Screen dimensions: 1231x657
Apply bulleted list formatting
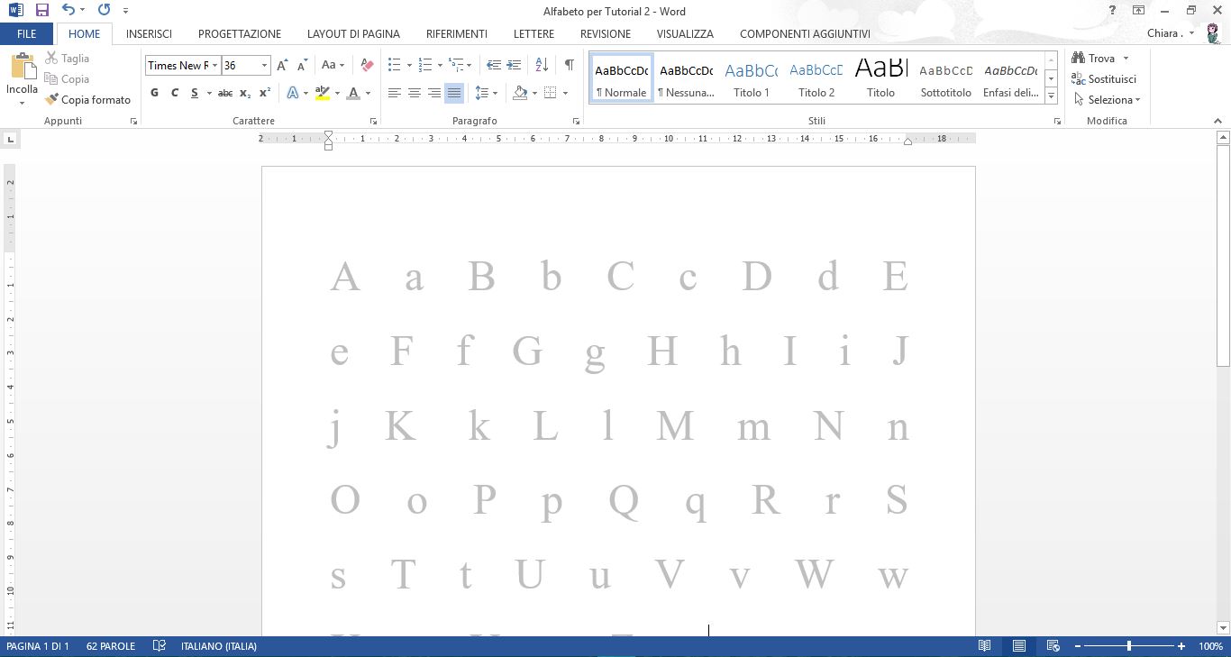[394, 65]
